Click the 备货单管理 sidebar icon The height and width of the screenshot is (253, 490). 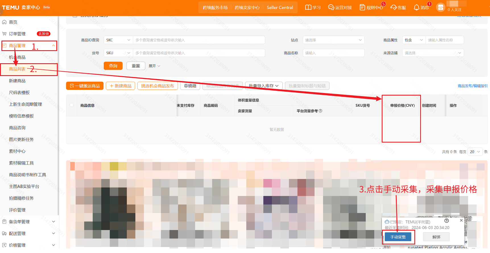coord(4,222)
